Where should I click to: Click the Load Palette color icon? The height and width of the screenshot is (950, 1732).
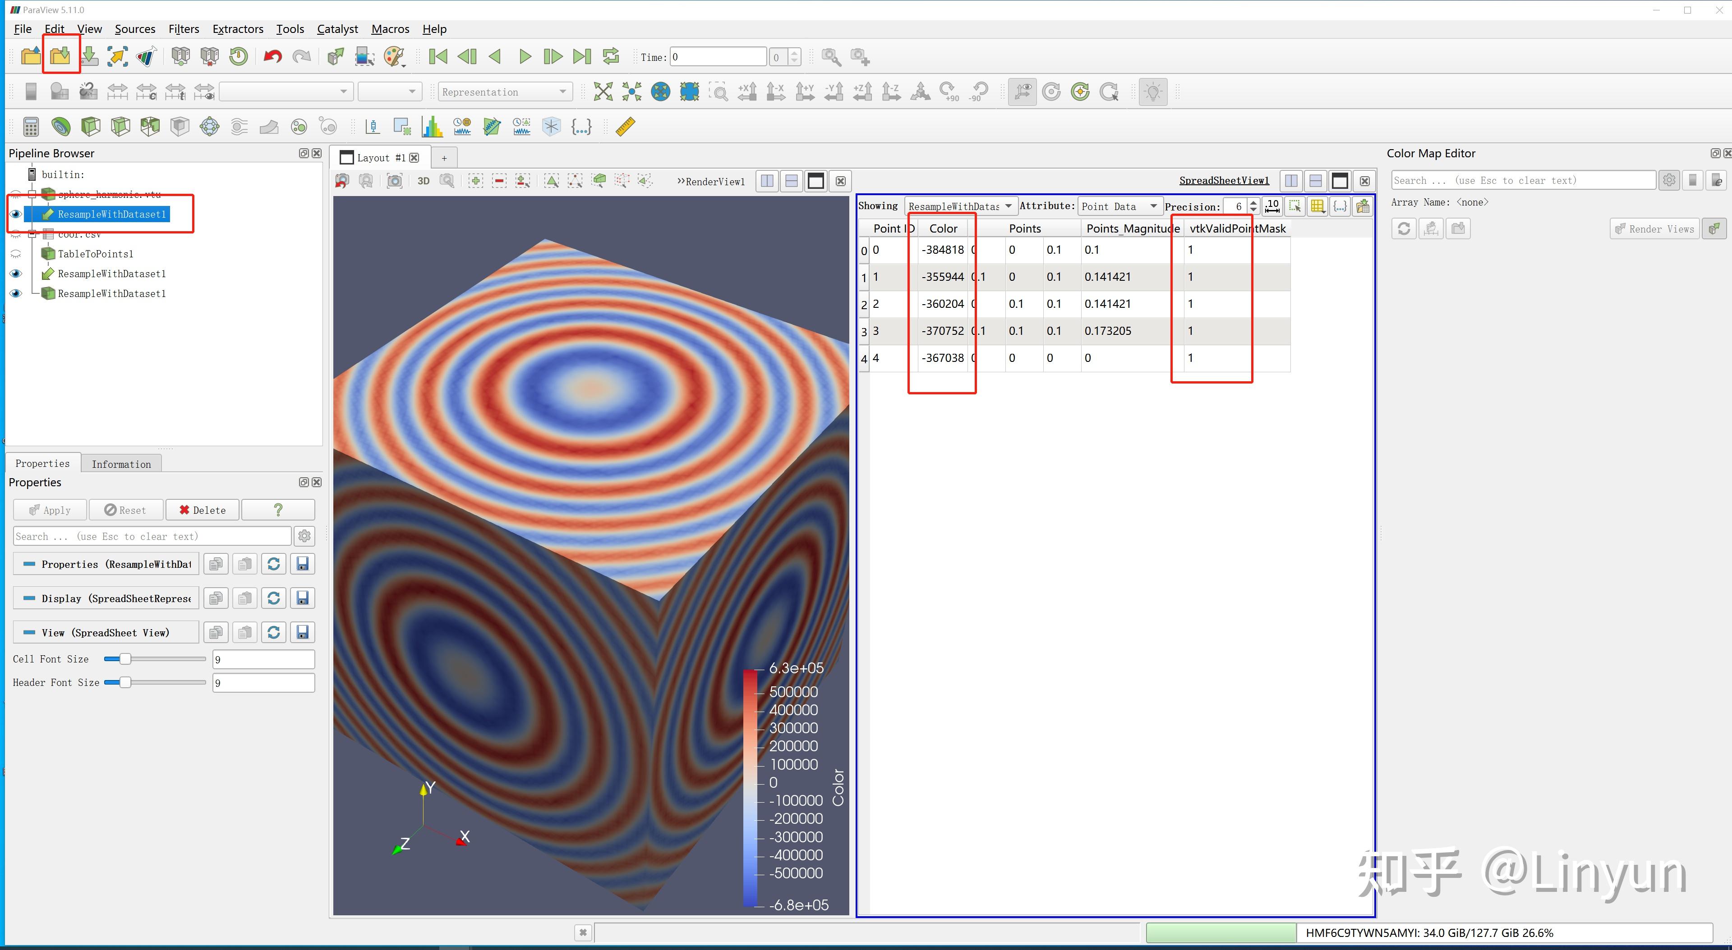395,56
